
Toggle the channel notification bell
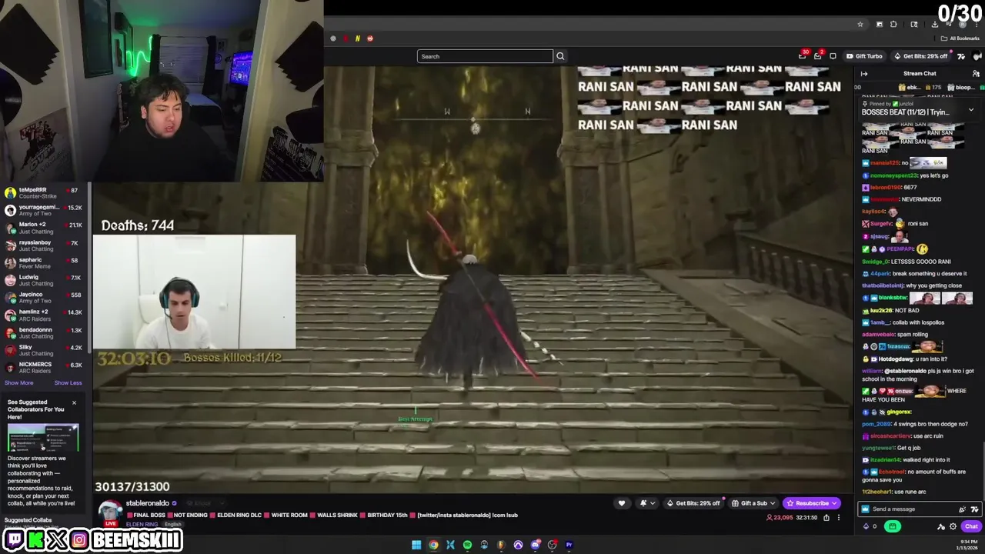(x=643, y=503)
